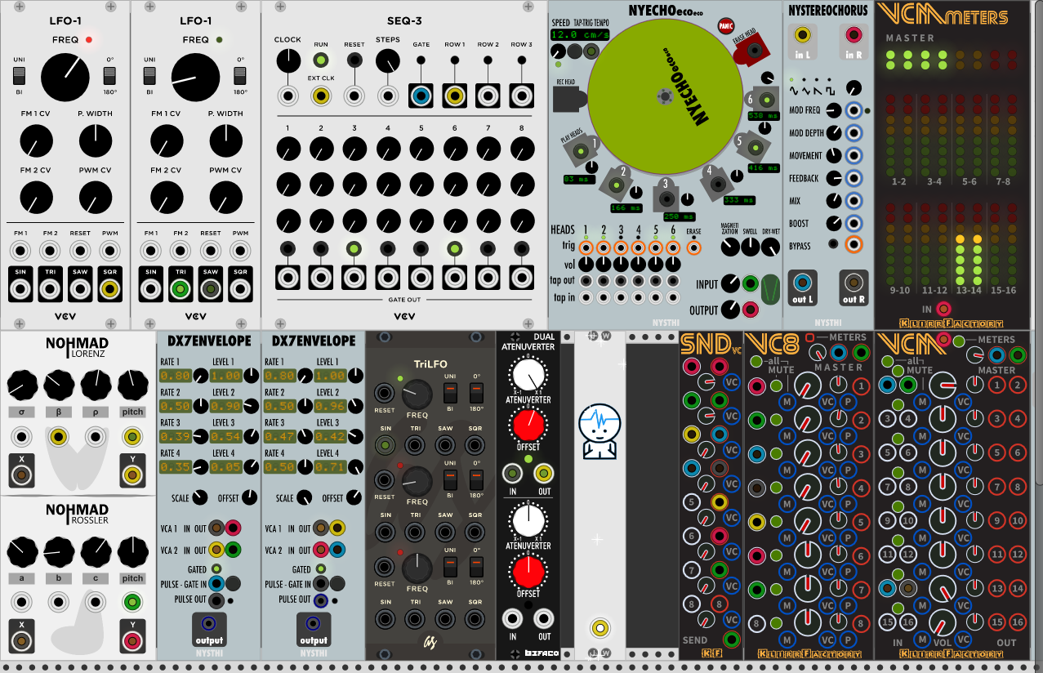Click the LFO-1 SQR output with yellow cable

pyautogui.click(x=109, y=287)
